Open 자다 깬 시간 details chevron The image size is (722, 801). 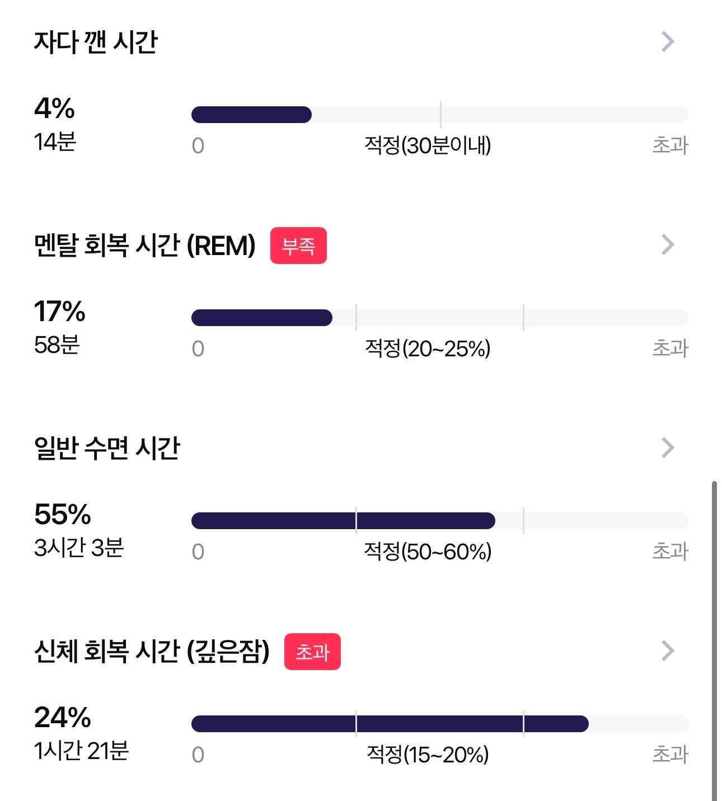(x=668, y=41)
